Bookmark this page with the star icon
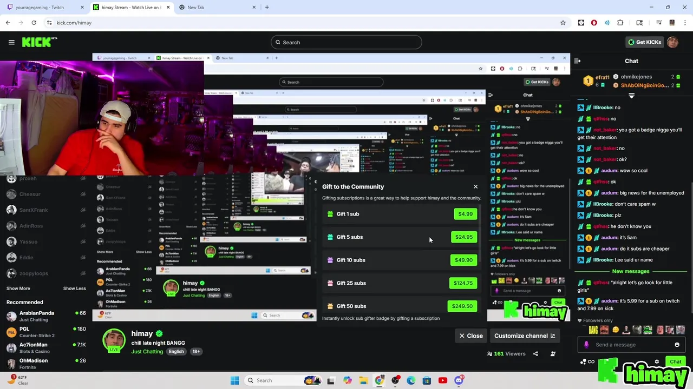Screen dimensions: 693x389 tap(563, 23)
